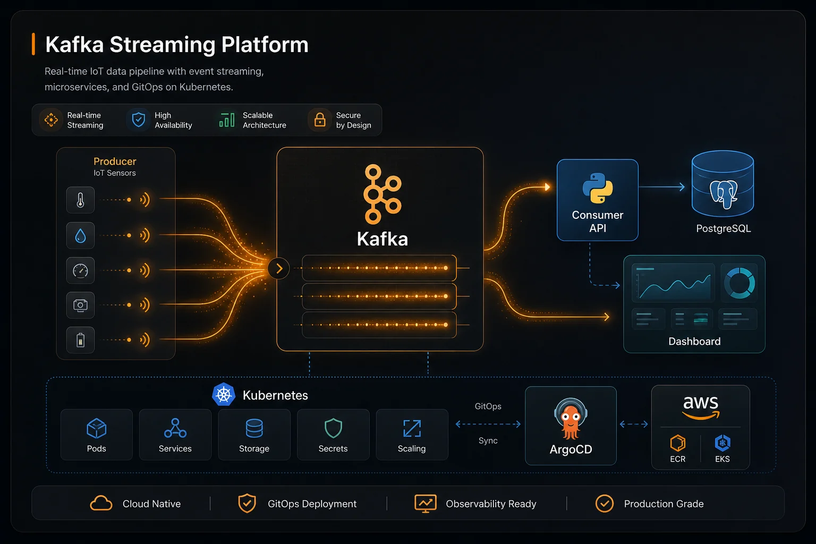Select the EKS hexagon icon
This screenshot has width=816, height=544.
[x=722, y=443]
